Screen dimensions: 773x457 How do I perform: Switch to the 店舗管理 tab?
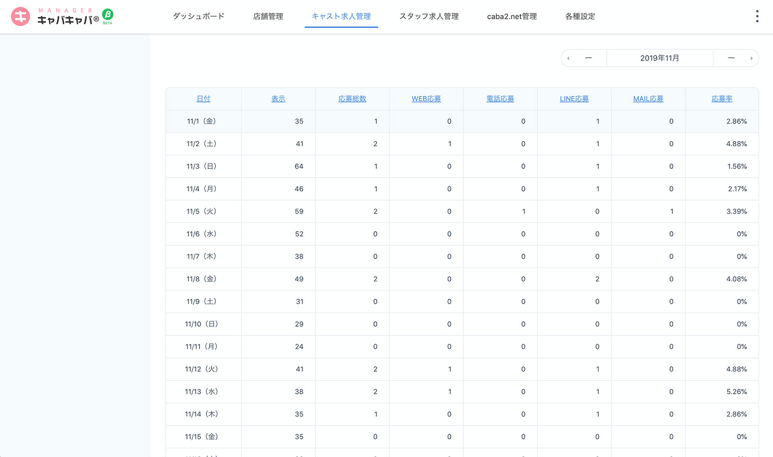point(268,16)
